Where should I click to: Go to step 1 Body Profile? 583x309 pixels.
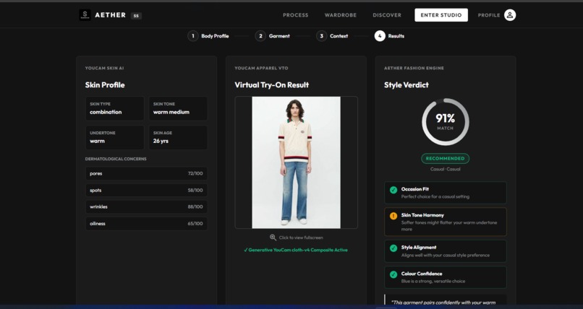pos(208,36)
